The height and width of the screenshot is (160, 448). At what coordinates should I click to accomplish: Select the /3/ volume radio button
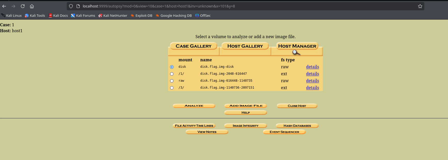click(x=172, y=88)
